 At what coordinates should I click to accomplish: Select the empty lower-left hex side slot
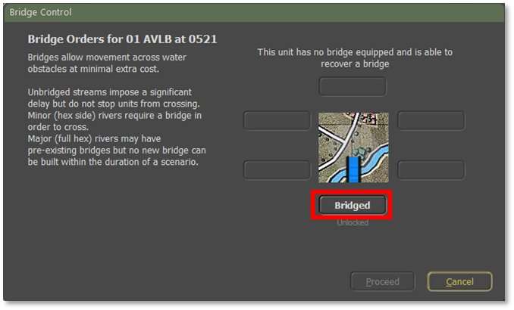[277, 169]
